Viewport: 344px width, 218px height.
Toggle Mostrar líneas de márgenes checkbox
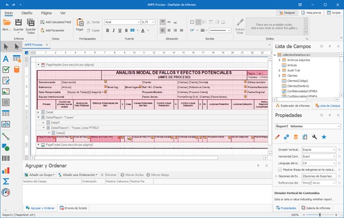pos(279,169)
